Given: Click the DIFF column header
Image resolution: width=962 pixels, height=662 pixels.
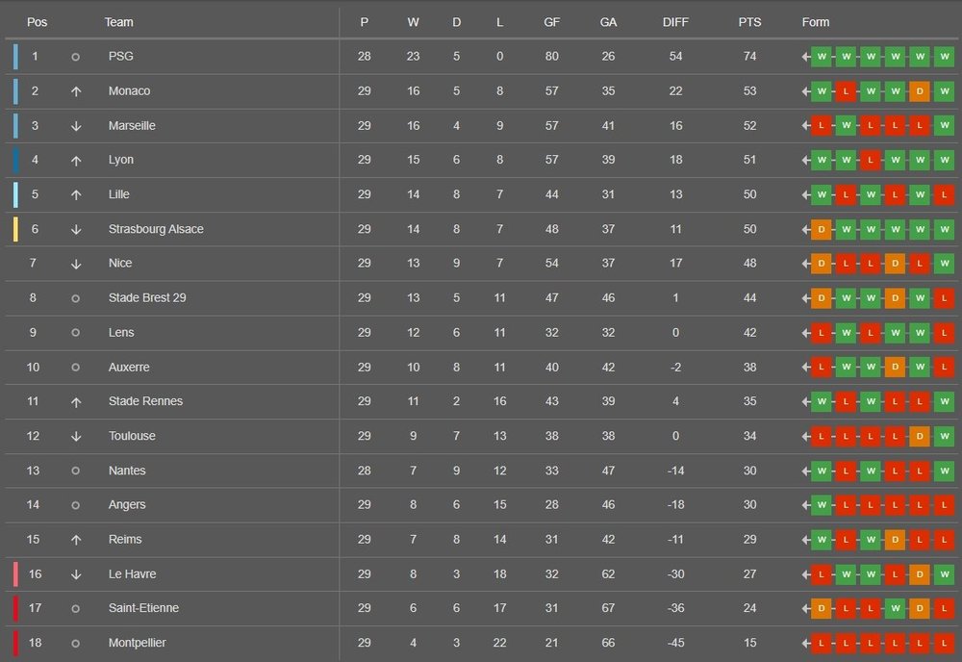Looking at the screenshot, I should point(675,22).
